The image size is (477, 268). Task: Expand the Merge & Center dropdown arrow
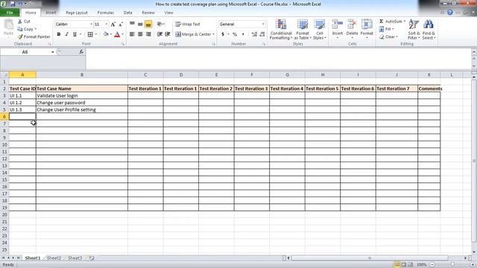(x=213, y=34)
